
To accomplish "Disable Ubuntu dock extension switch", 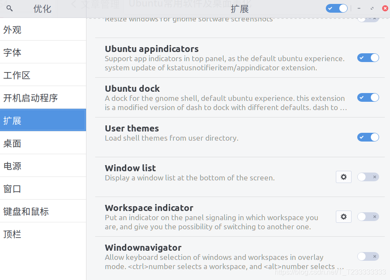I will (368, 97).
